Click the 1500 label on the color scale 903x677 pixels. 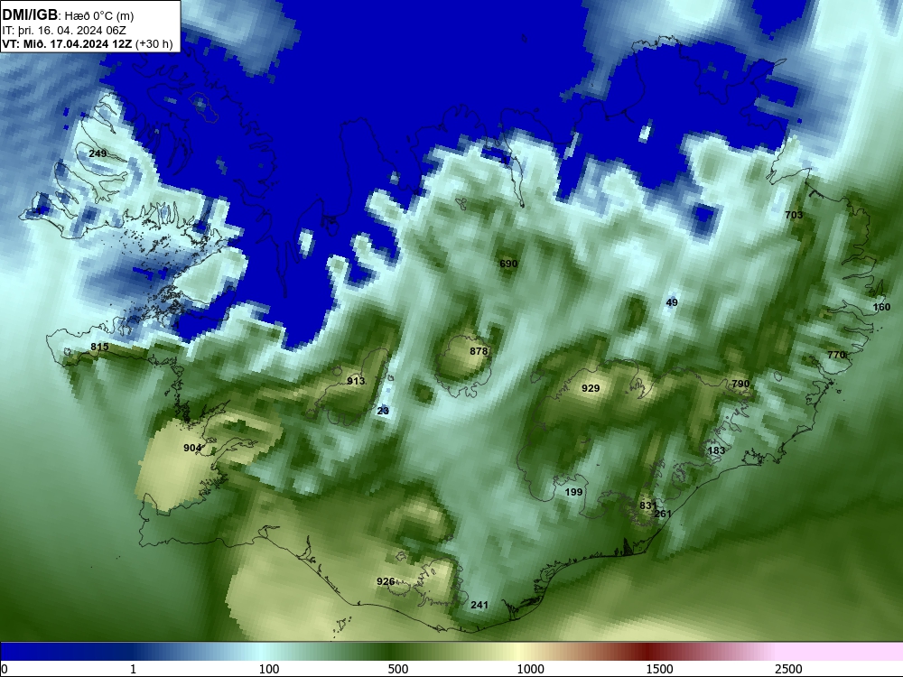coord(659,669)
